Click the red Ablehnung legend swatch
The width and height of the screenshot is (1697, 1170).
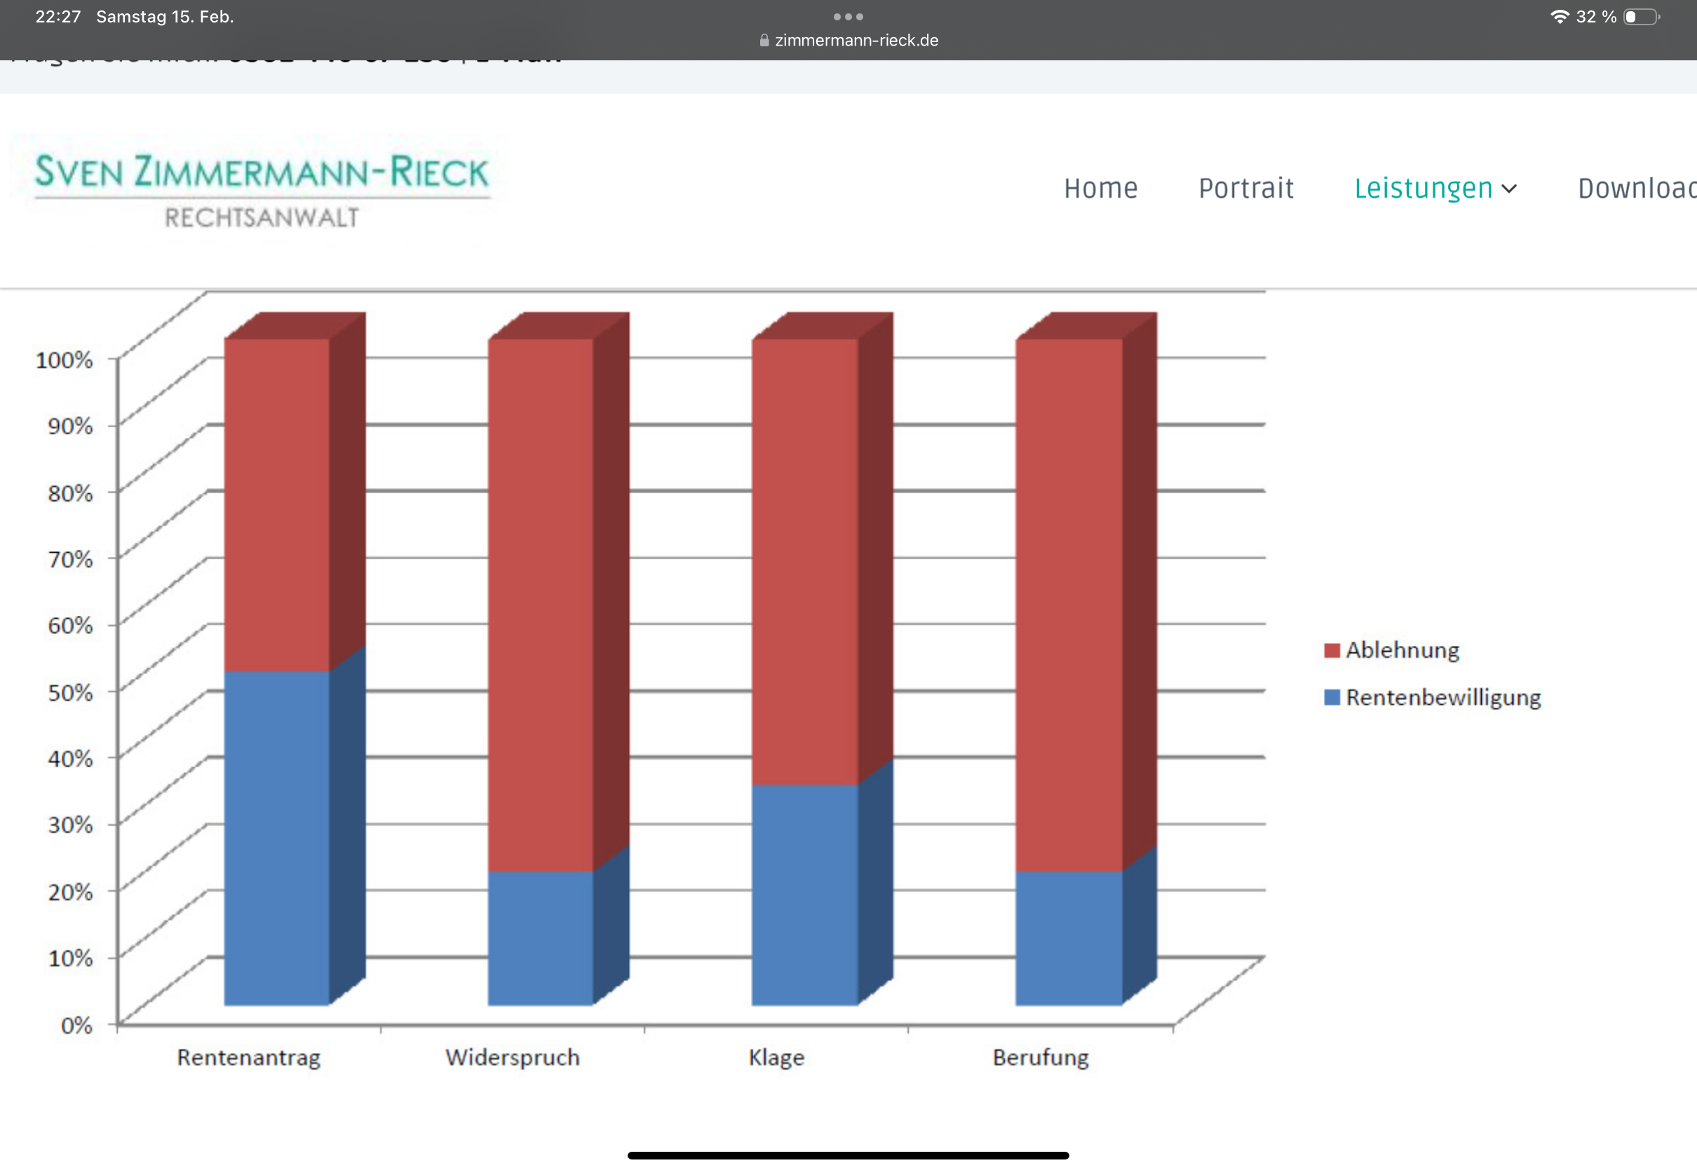click(x=1332, y=650)
